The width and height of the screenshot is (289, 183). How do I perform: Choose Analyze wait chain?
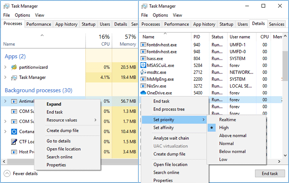pyautogui.click(x=171, y=138)
